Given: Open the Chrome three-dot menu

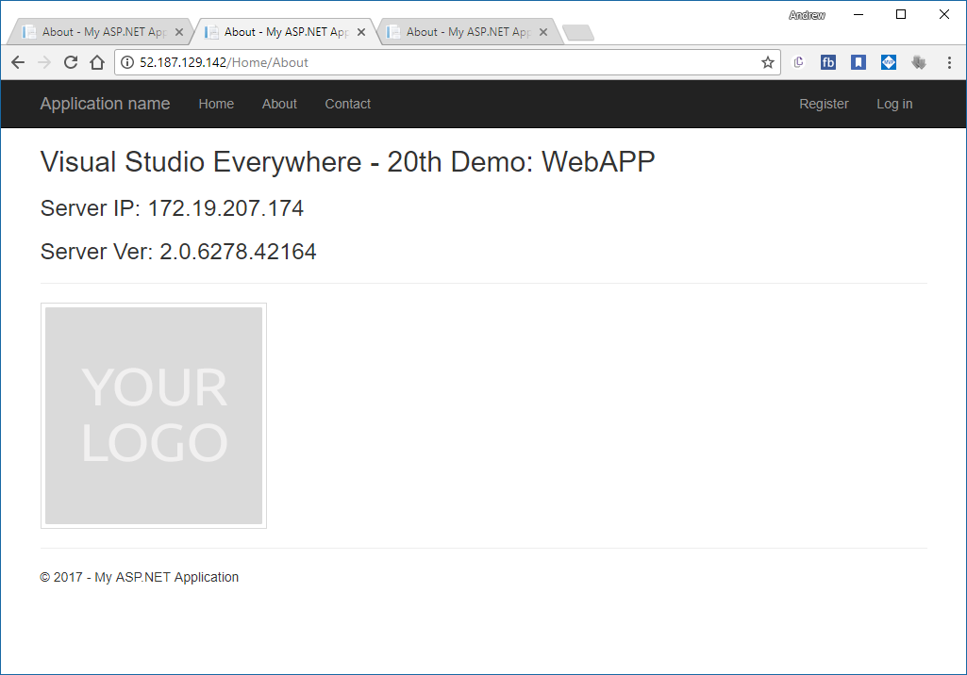Looking at the screenshot, I should tap(949, 62).
